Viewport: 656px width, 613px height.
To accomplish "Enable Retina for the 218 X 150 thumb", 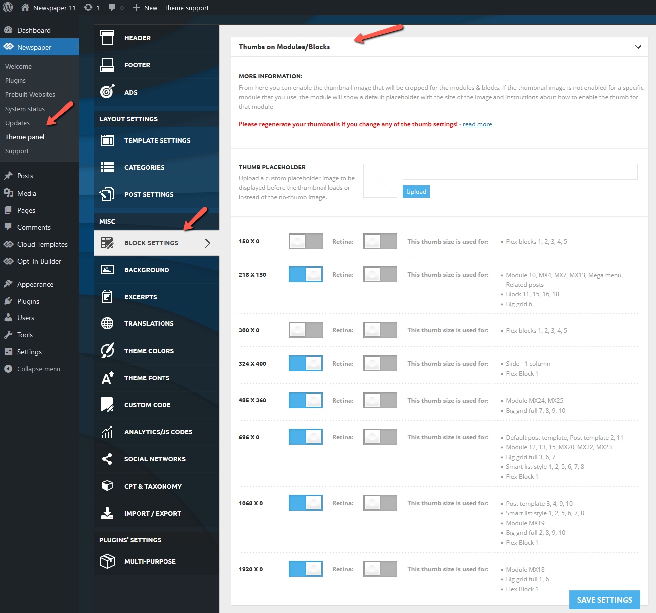I will pyautogui.click(x=380, y=274).
